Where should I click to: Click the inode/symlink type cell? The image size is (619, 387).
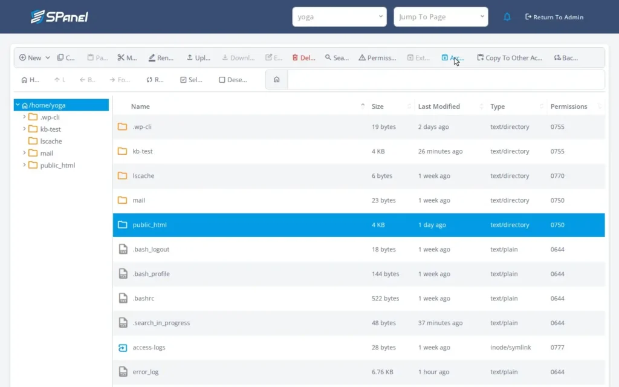click(x=510, y=347)
